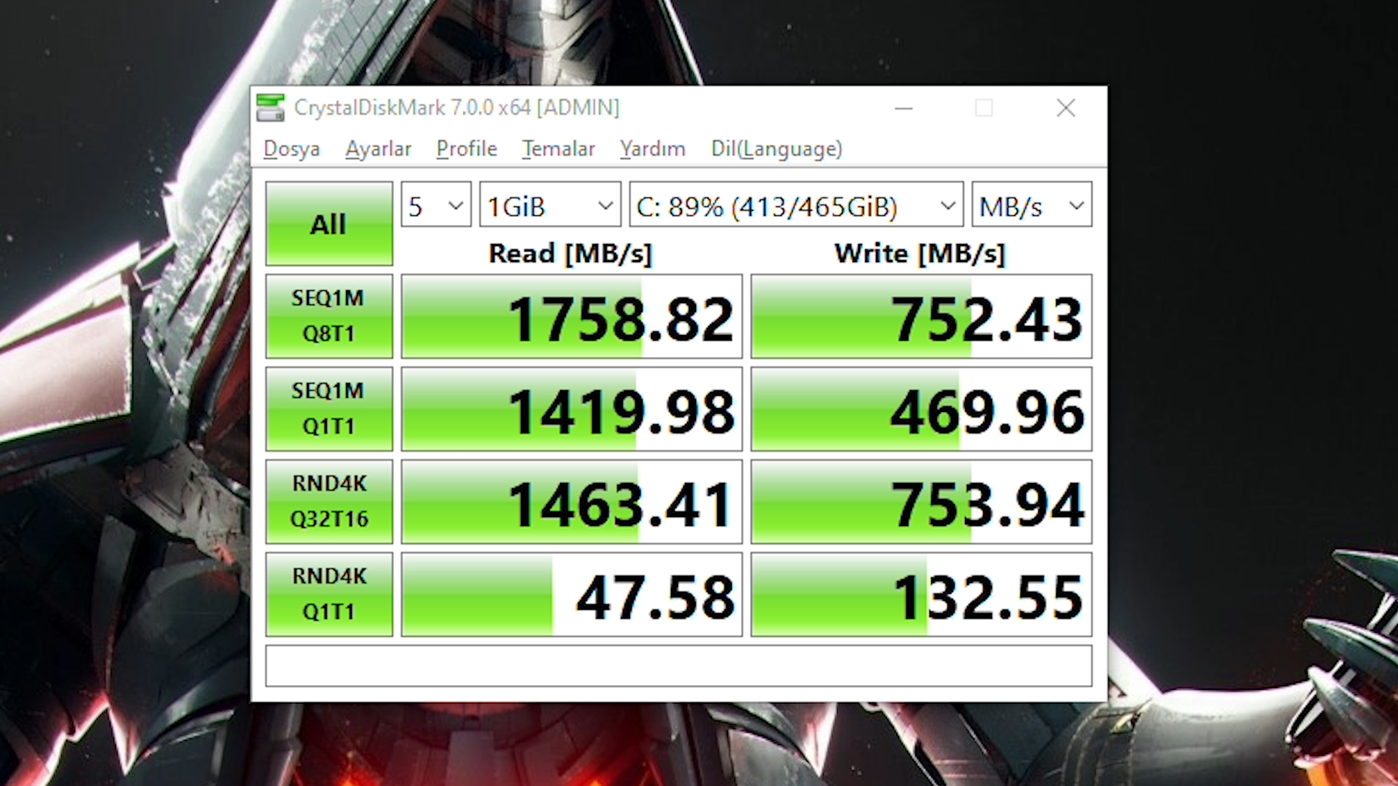The height and width of the screenshot is (786, 1398).
Task: Click the empty comment field at bottom
Action: pos(678,666)
